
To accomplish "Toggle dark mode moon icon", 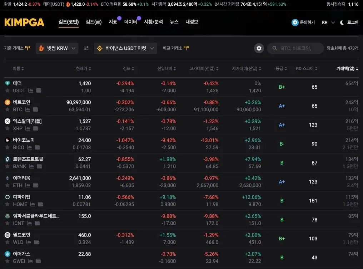I will (342, 23).
